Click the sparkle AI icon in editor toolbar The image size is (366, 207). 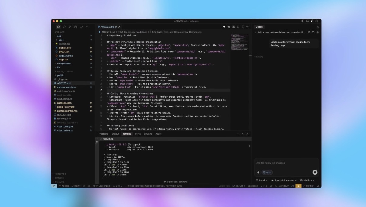[224, 27]
